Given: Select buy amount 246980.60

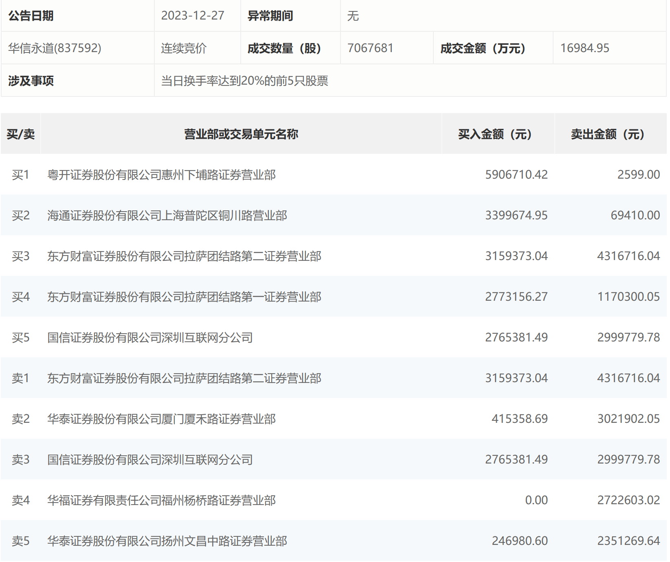Looking at the screenshot, I should pyautogui.click(x=520, y=541).
